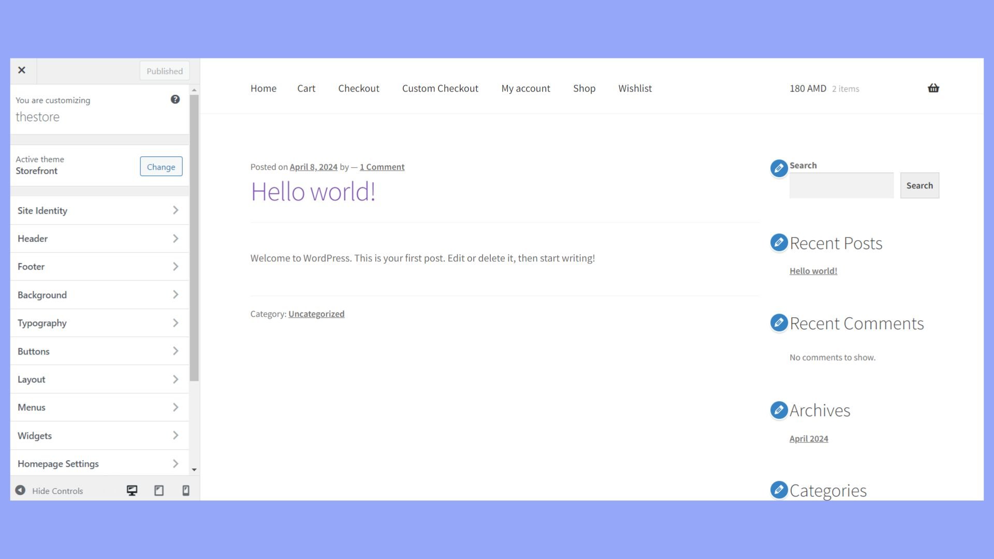
Task: Click pencil icon next to Archives
Action: (779, 410)
